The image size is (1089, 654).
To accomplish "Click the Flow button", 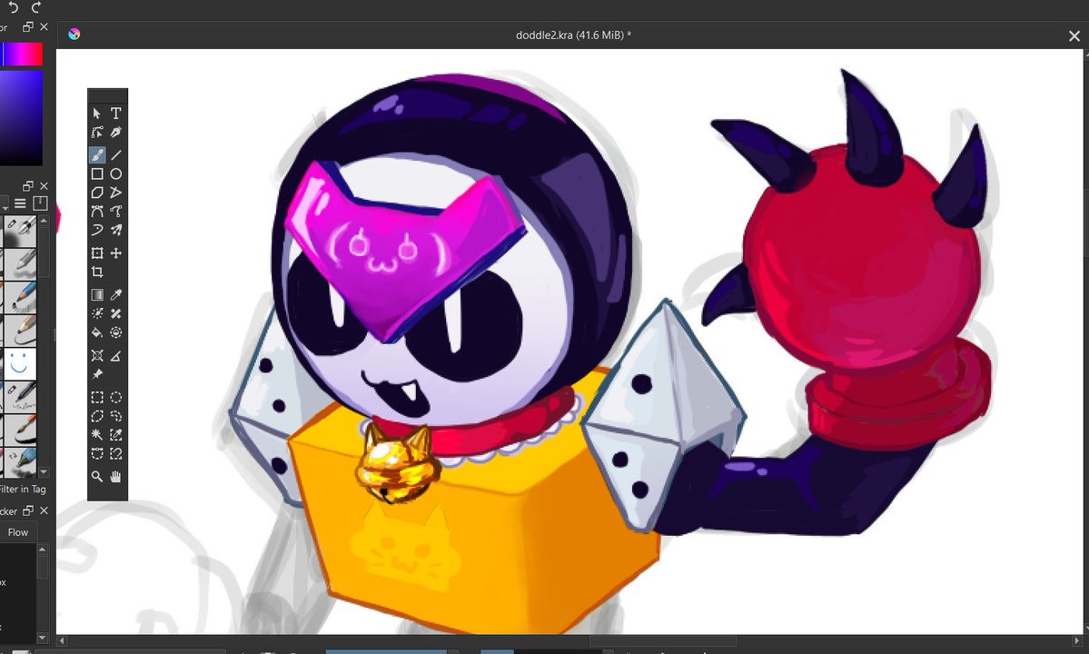I will [x=18, y=532].
